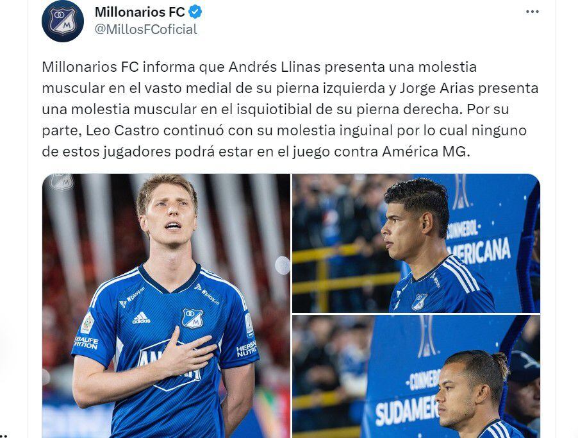
Task: Click América MG in the tweet text
Action: click(x=424, y=151)
